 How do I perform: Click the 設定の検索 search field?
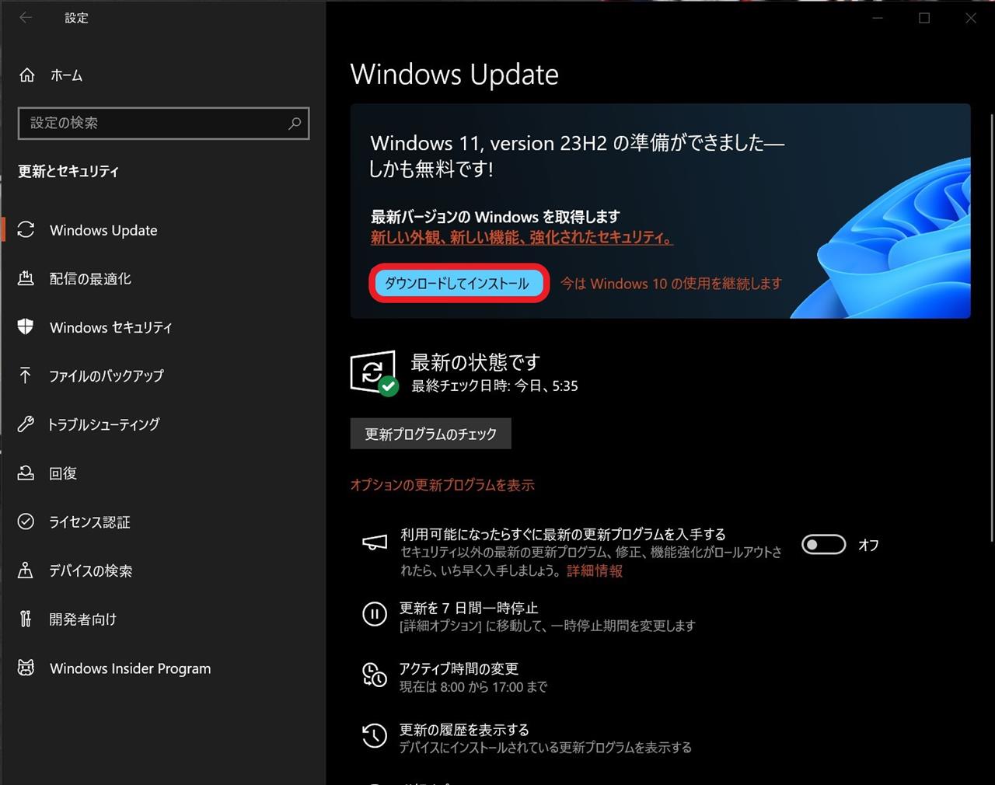pyautogui.click(x=163, y=123)
